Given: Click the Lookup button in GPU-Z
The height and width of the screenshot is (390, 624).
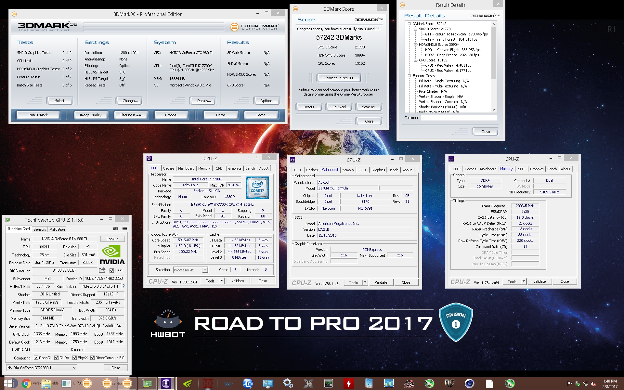Looking at the screenshot, I should pyautogui.click(x=112, y=239).
